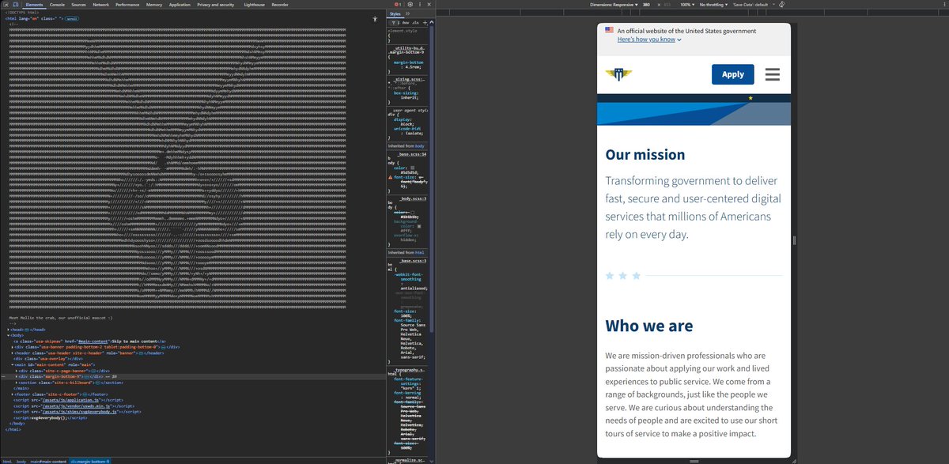Switch to the Console tab
Screen dimensions: 949x464
pos(58,5)
